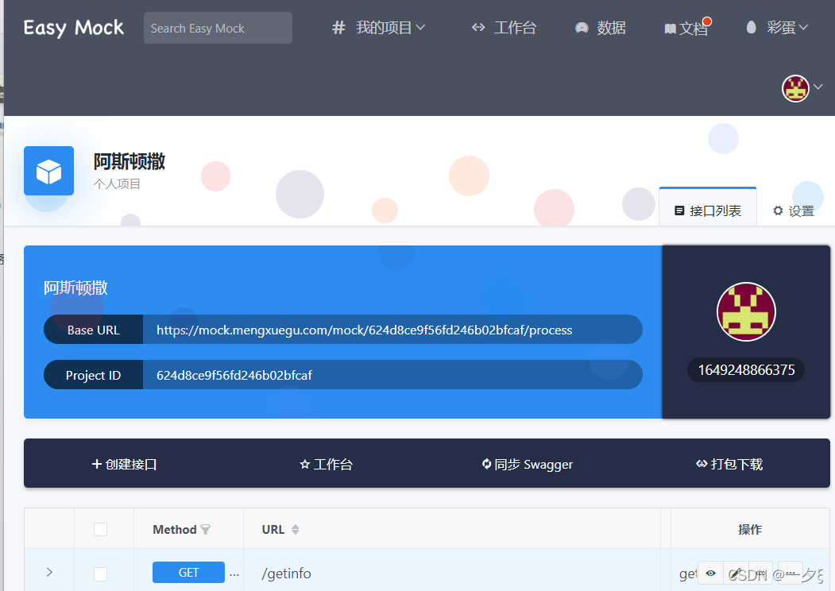Click the blue project cube icon
This screenshot has height=591, width=835.
pyautogui.click(x=49, y=171)
